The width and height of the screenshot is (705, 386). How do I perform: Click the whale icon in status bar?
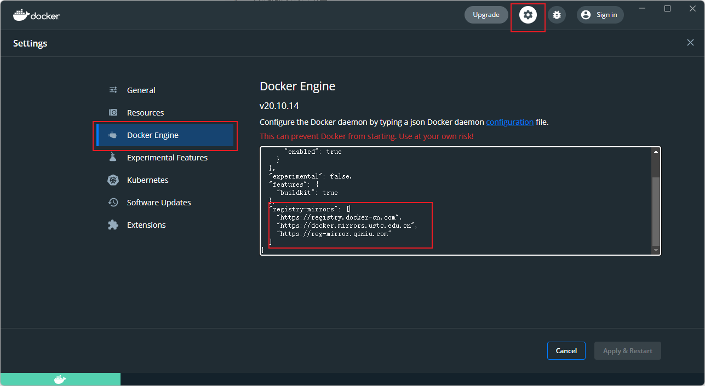60,379
